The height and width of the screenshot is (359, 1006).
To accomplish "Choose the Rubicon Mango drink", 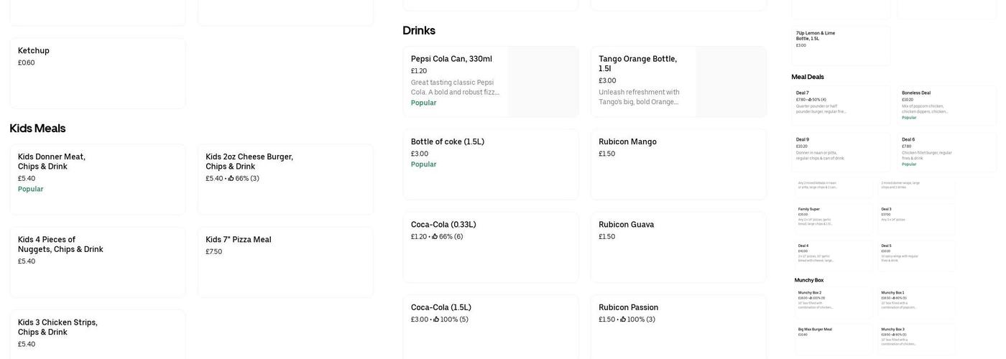I will coord(678,164).
